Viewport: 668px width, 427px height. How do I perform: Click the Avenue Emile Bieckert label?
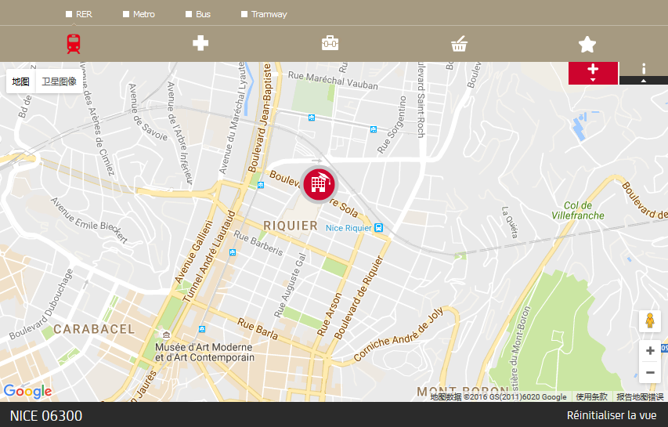(89, 220)
